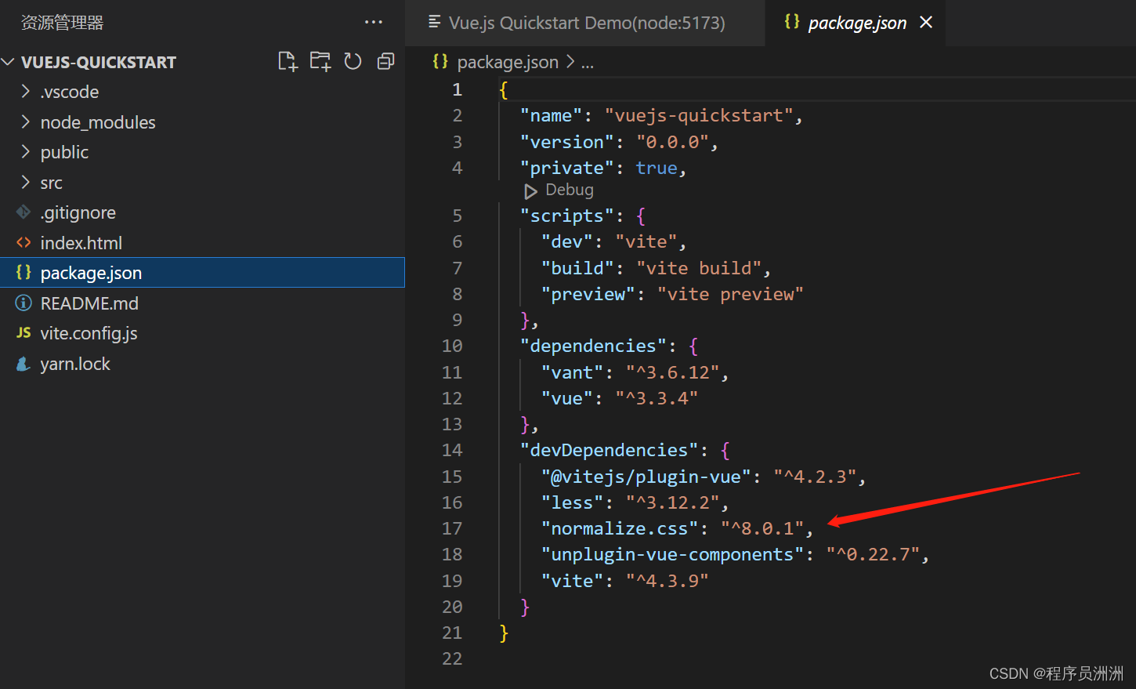Click the HTML icon beside index.html
Viewport: 1136px width, 689px height.
(x=24, y=243)
